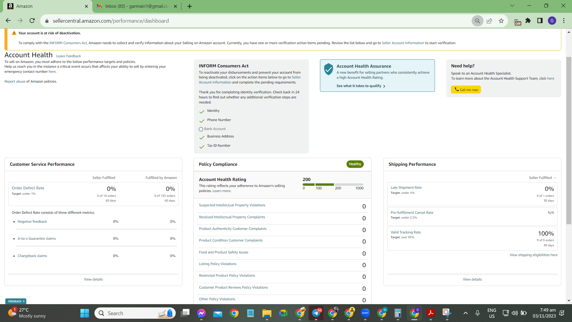Open a new browser tab
This screenshot has width=572, height=322.
pos(189,6)
